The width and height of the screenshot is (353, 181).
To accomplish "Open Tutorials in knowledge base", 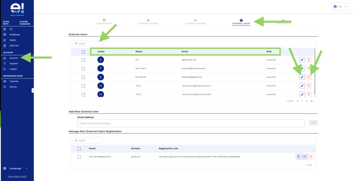I will (x=14, y=82).
